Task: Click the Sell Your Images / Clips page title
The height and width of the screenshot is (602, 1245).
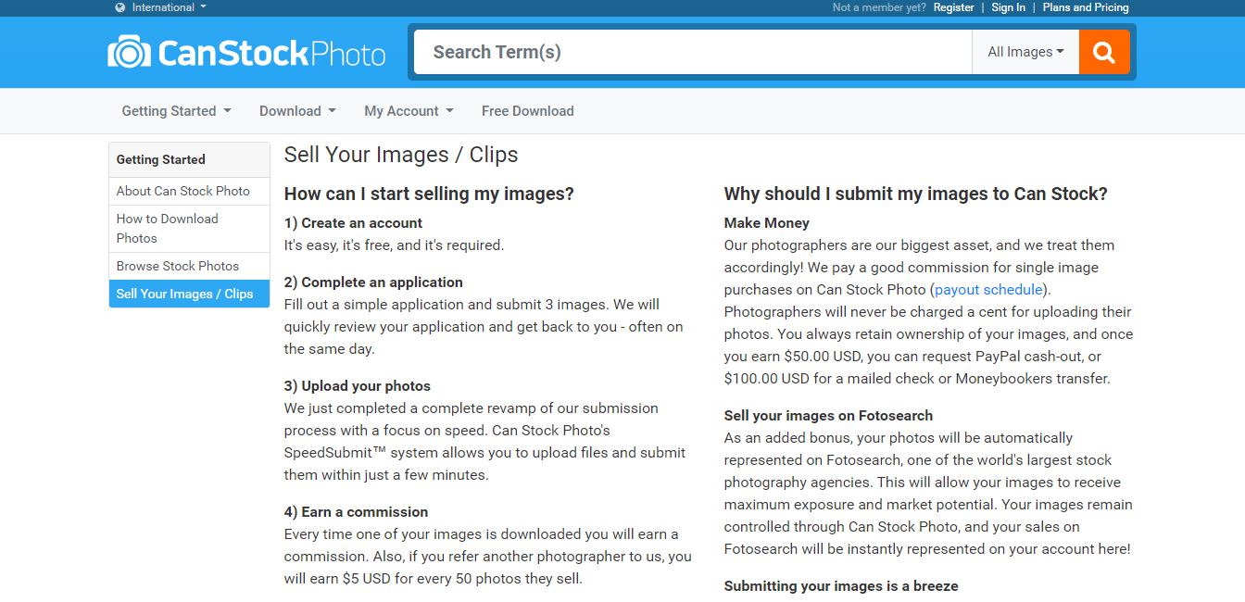Action: tap(401, 155)
